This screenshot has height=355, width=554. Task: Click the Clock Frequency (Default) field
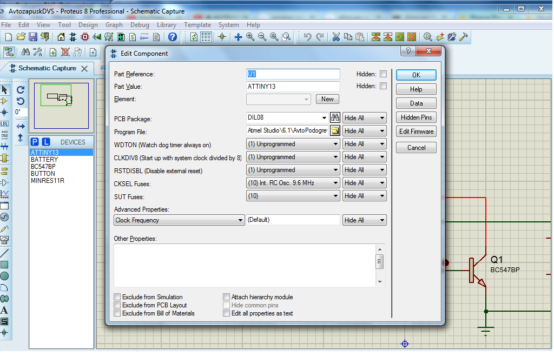(x=293, y=220)
